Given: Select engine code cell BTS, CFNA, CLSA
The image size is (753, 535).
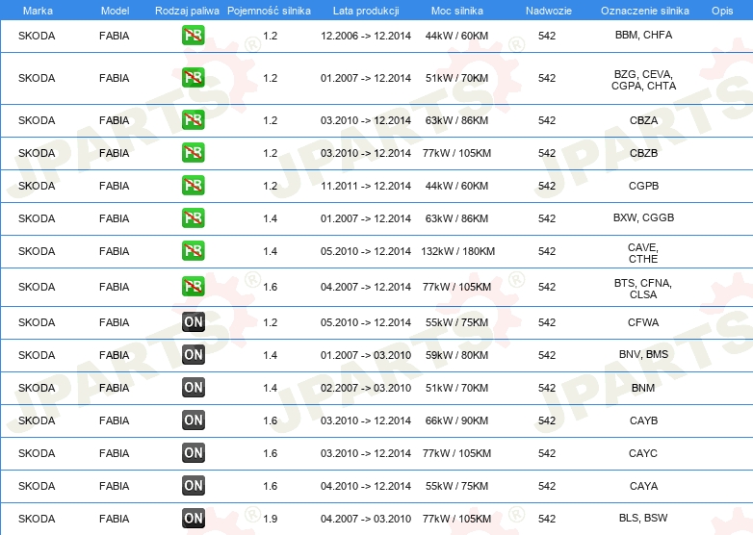Looking at the screenshot, I should pos(643,289).
